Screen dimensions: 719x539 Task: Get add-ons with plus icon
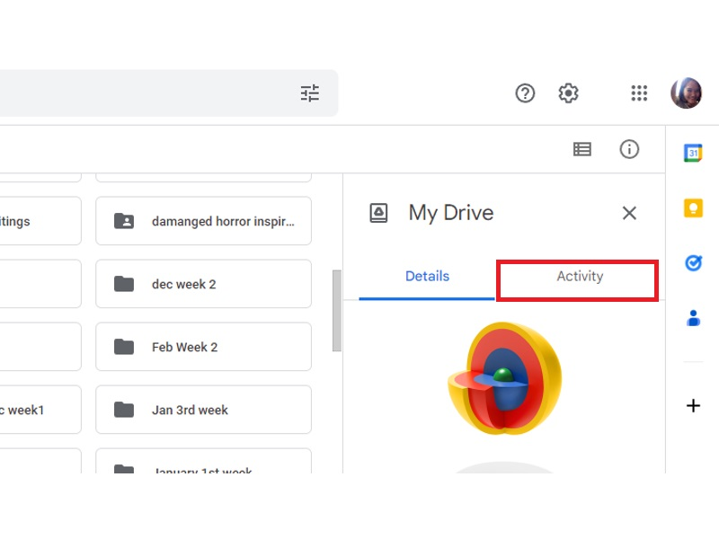[693, 406]
